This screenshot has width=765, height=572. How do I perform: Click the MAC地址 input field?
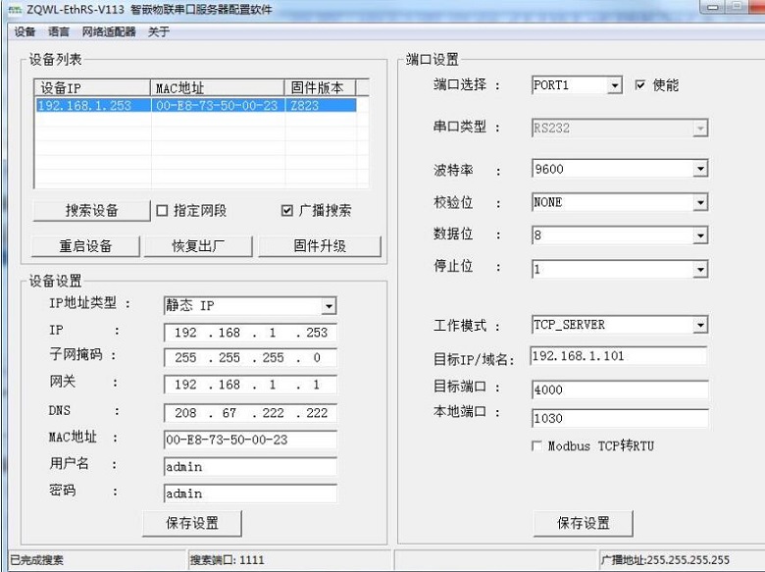pos(250,440)
